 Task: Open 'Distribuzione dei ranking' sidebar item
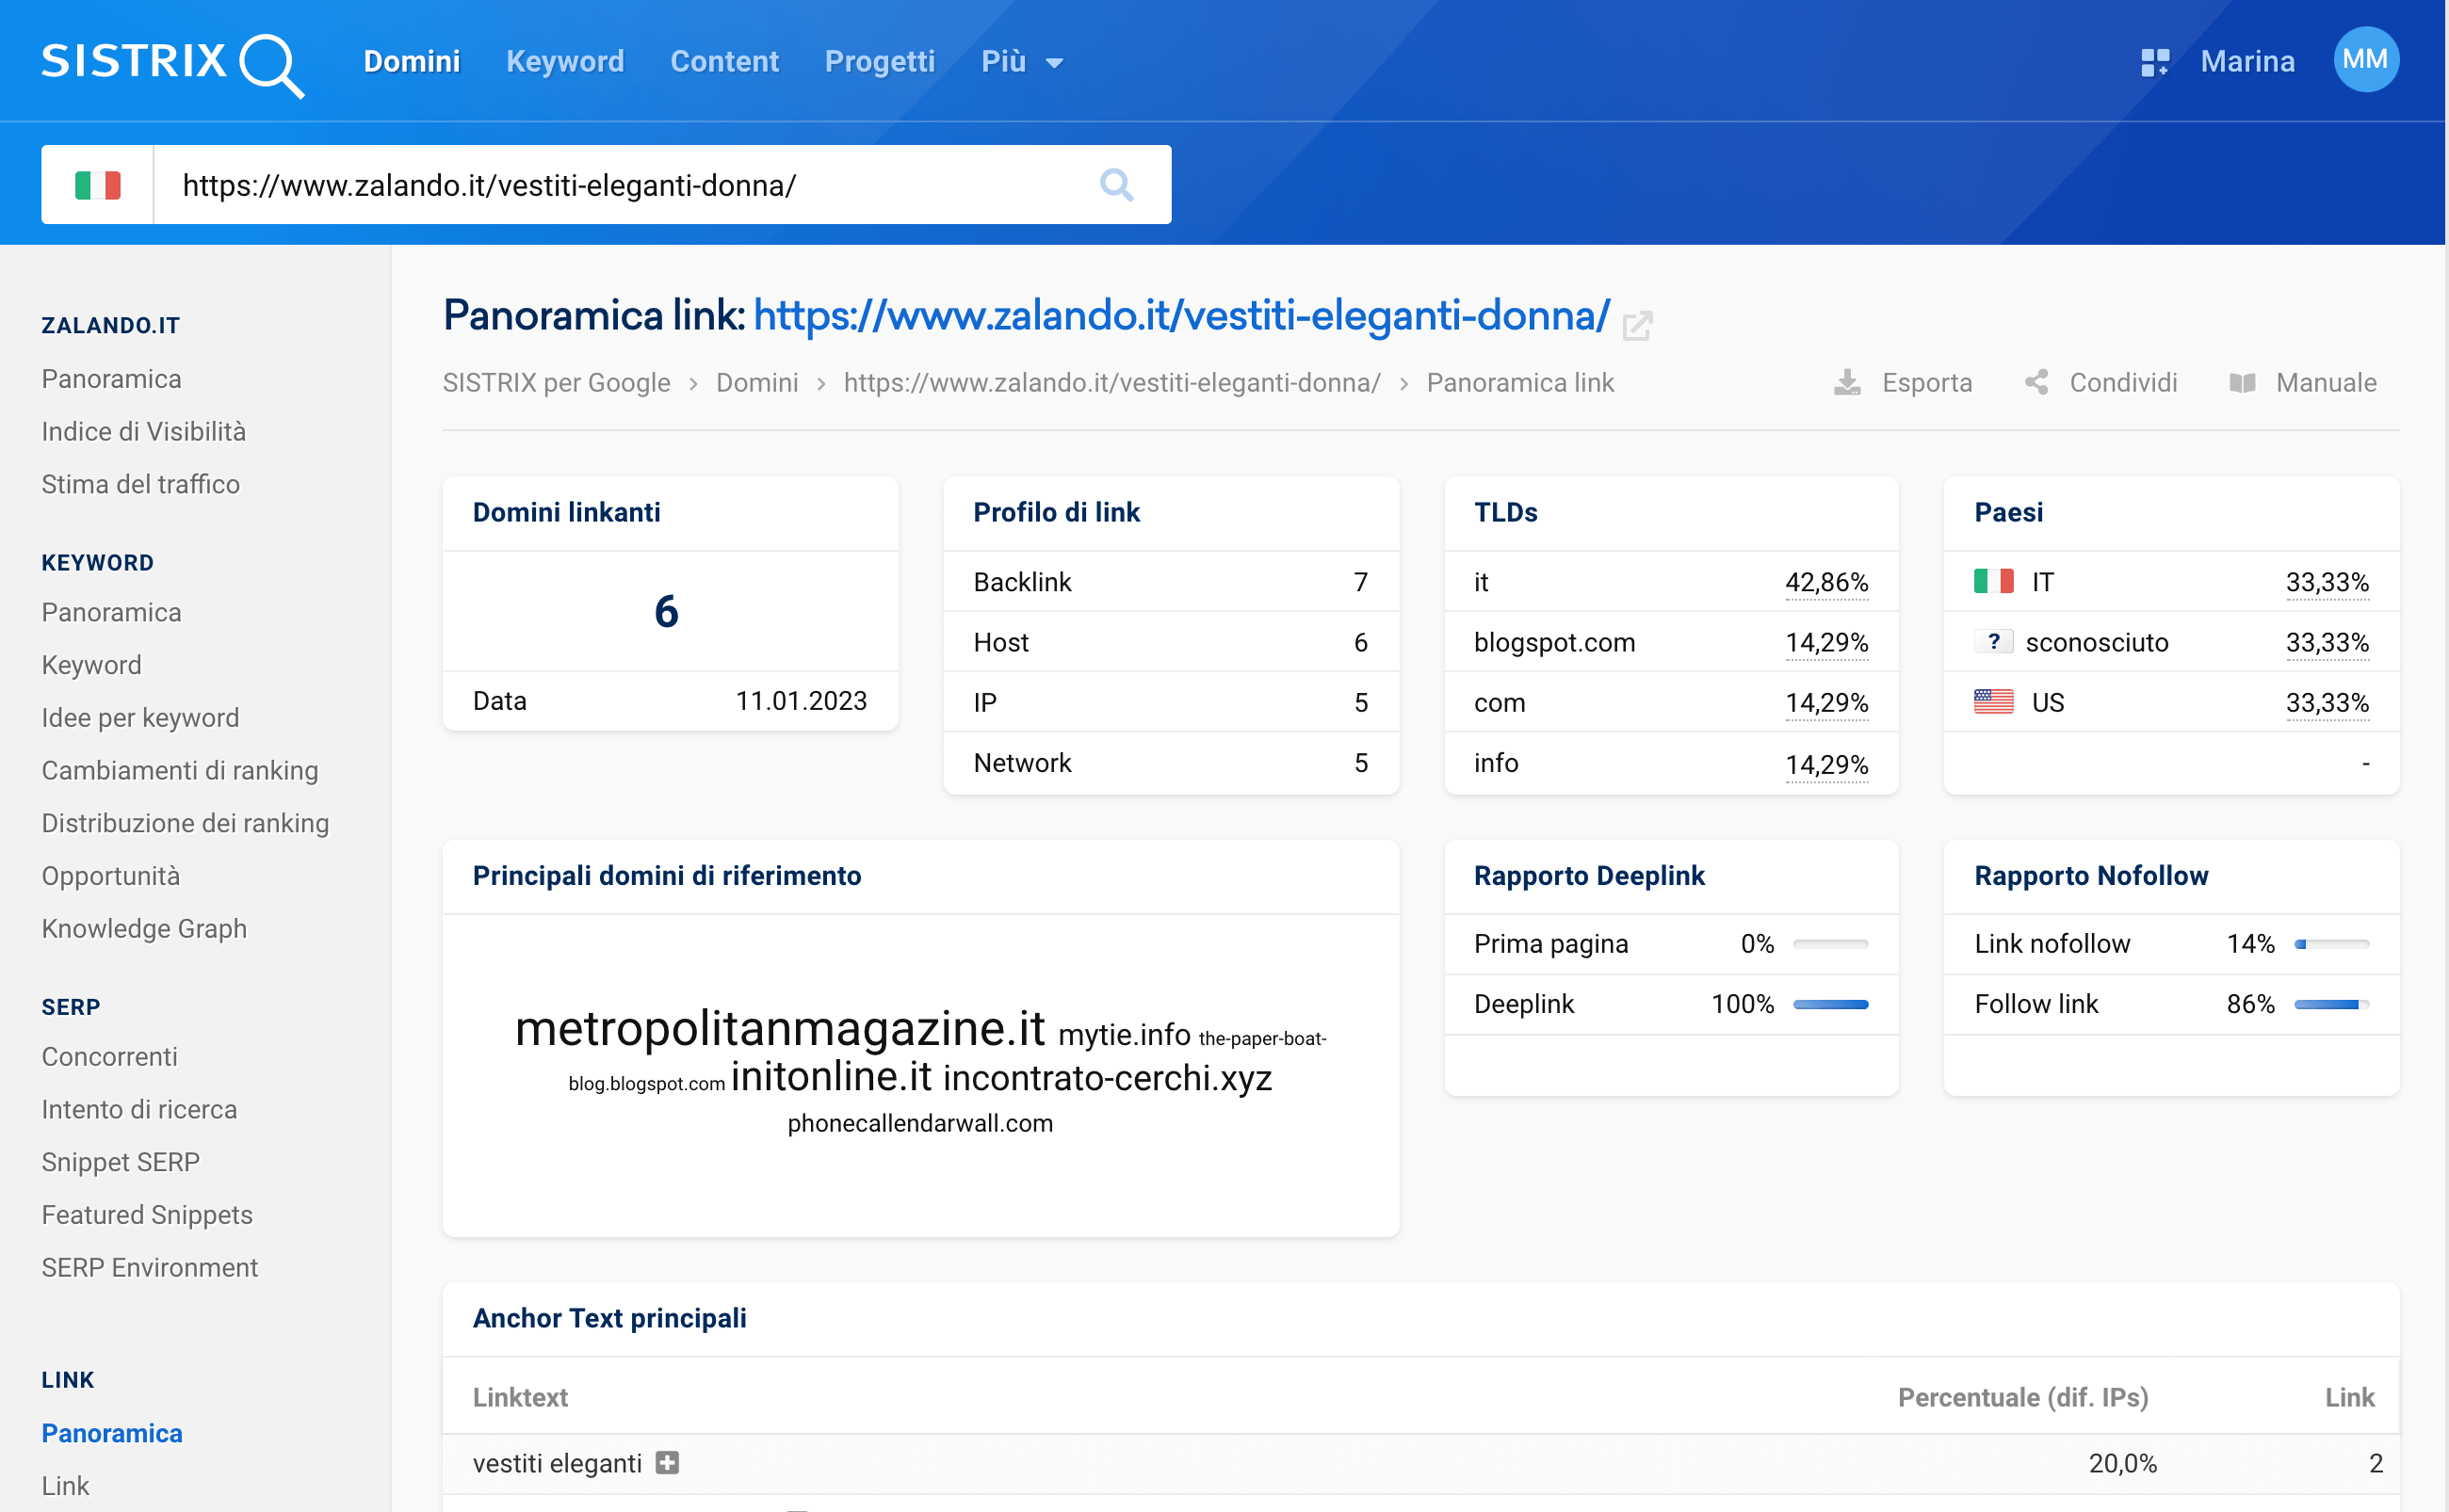[185, 824]
